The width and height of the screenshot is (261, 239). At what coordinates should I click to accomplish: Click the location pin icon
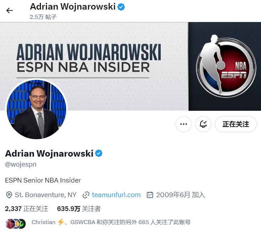pyautogui.click(x=9, y=195)
